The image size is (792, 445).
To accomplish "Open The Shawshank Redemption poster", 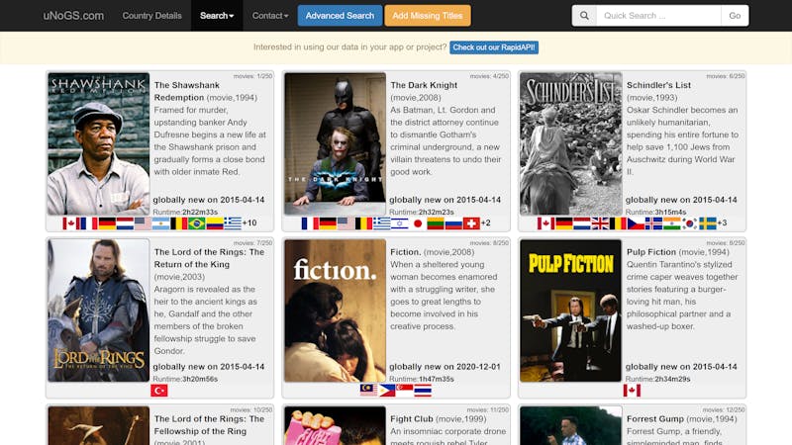I will pyautogui.click(x=98, y=143).
